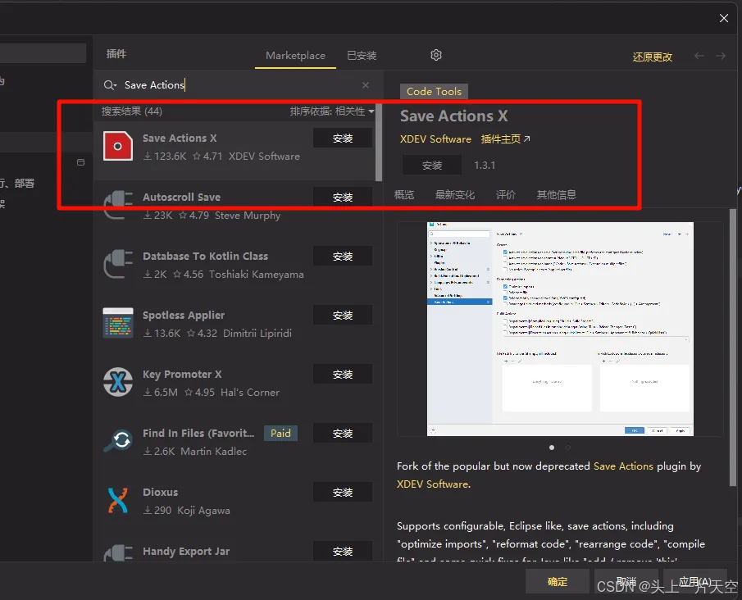Click the Save Actions X plugin icon
The width and height of the screenshot is (742, 600).
118,146
